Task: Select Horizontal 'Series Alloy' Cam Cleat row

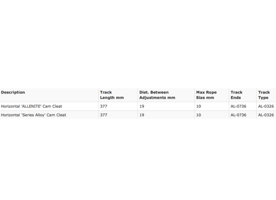Action: (138, 115)
